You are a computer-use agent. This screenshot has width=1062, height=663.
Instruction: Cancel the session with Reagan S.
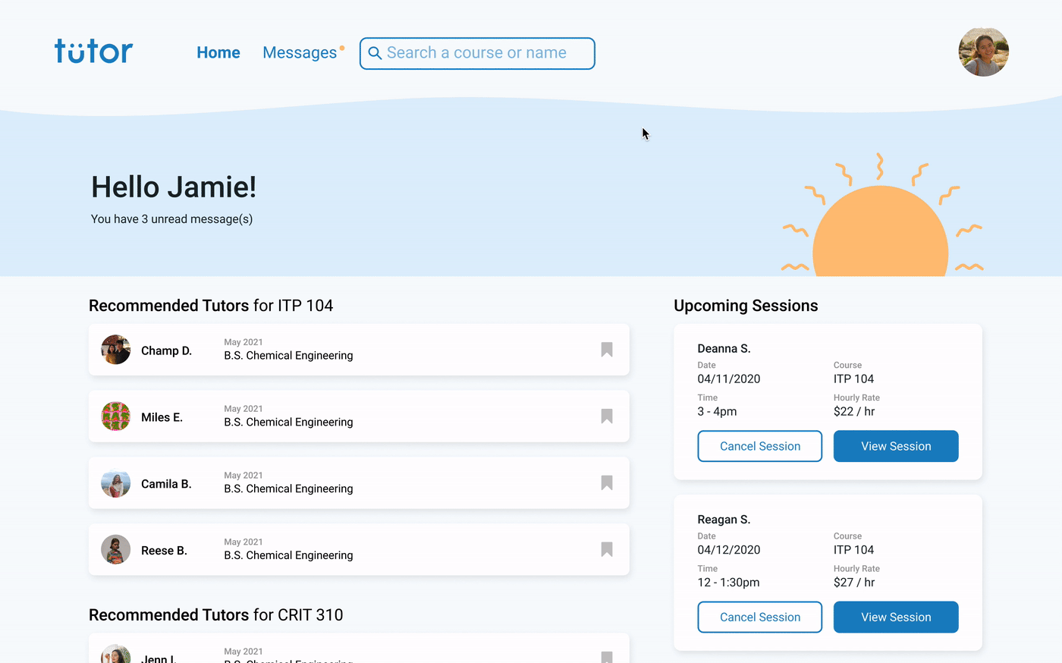(x=759, y=617)
